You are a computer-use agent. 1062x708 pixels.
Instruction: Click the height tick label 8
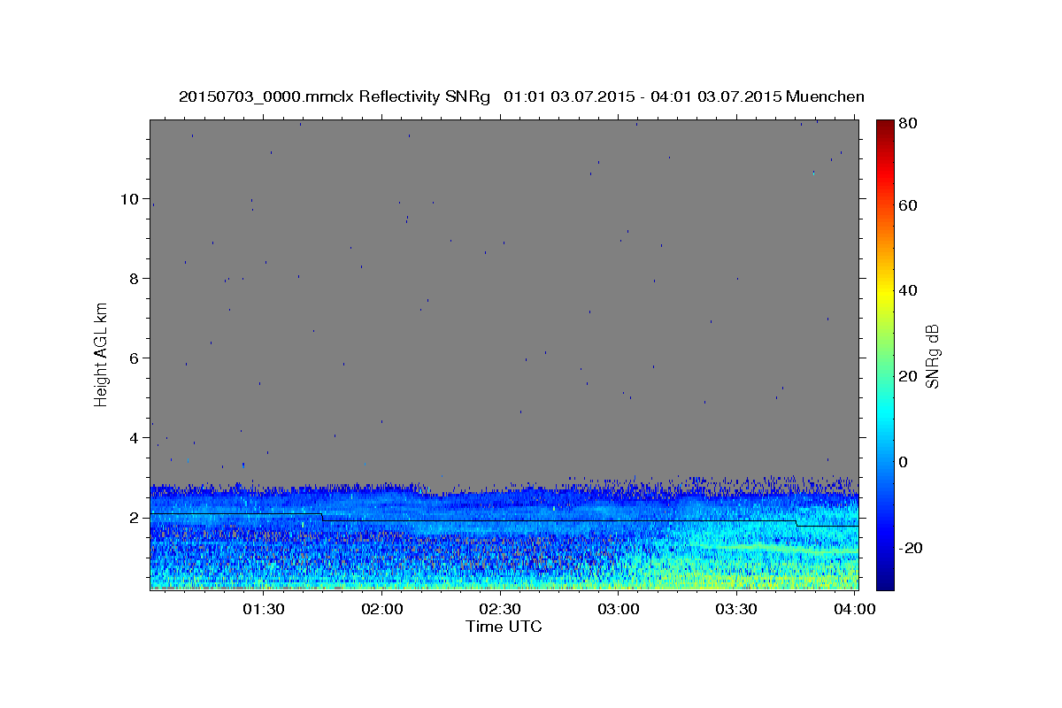pos(134,279)
